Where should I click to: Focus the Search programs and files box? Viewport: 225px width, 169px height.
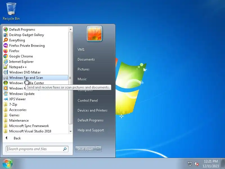tap(37, 149)
